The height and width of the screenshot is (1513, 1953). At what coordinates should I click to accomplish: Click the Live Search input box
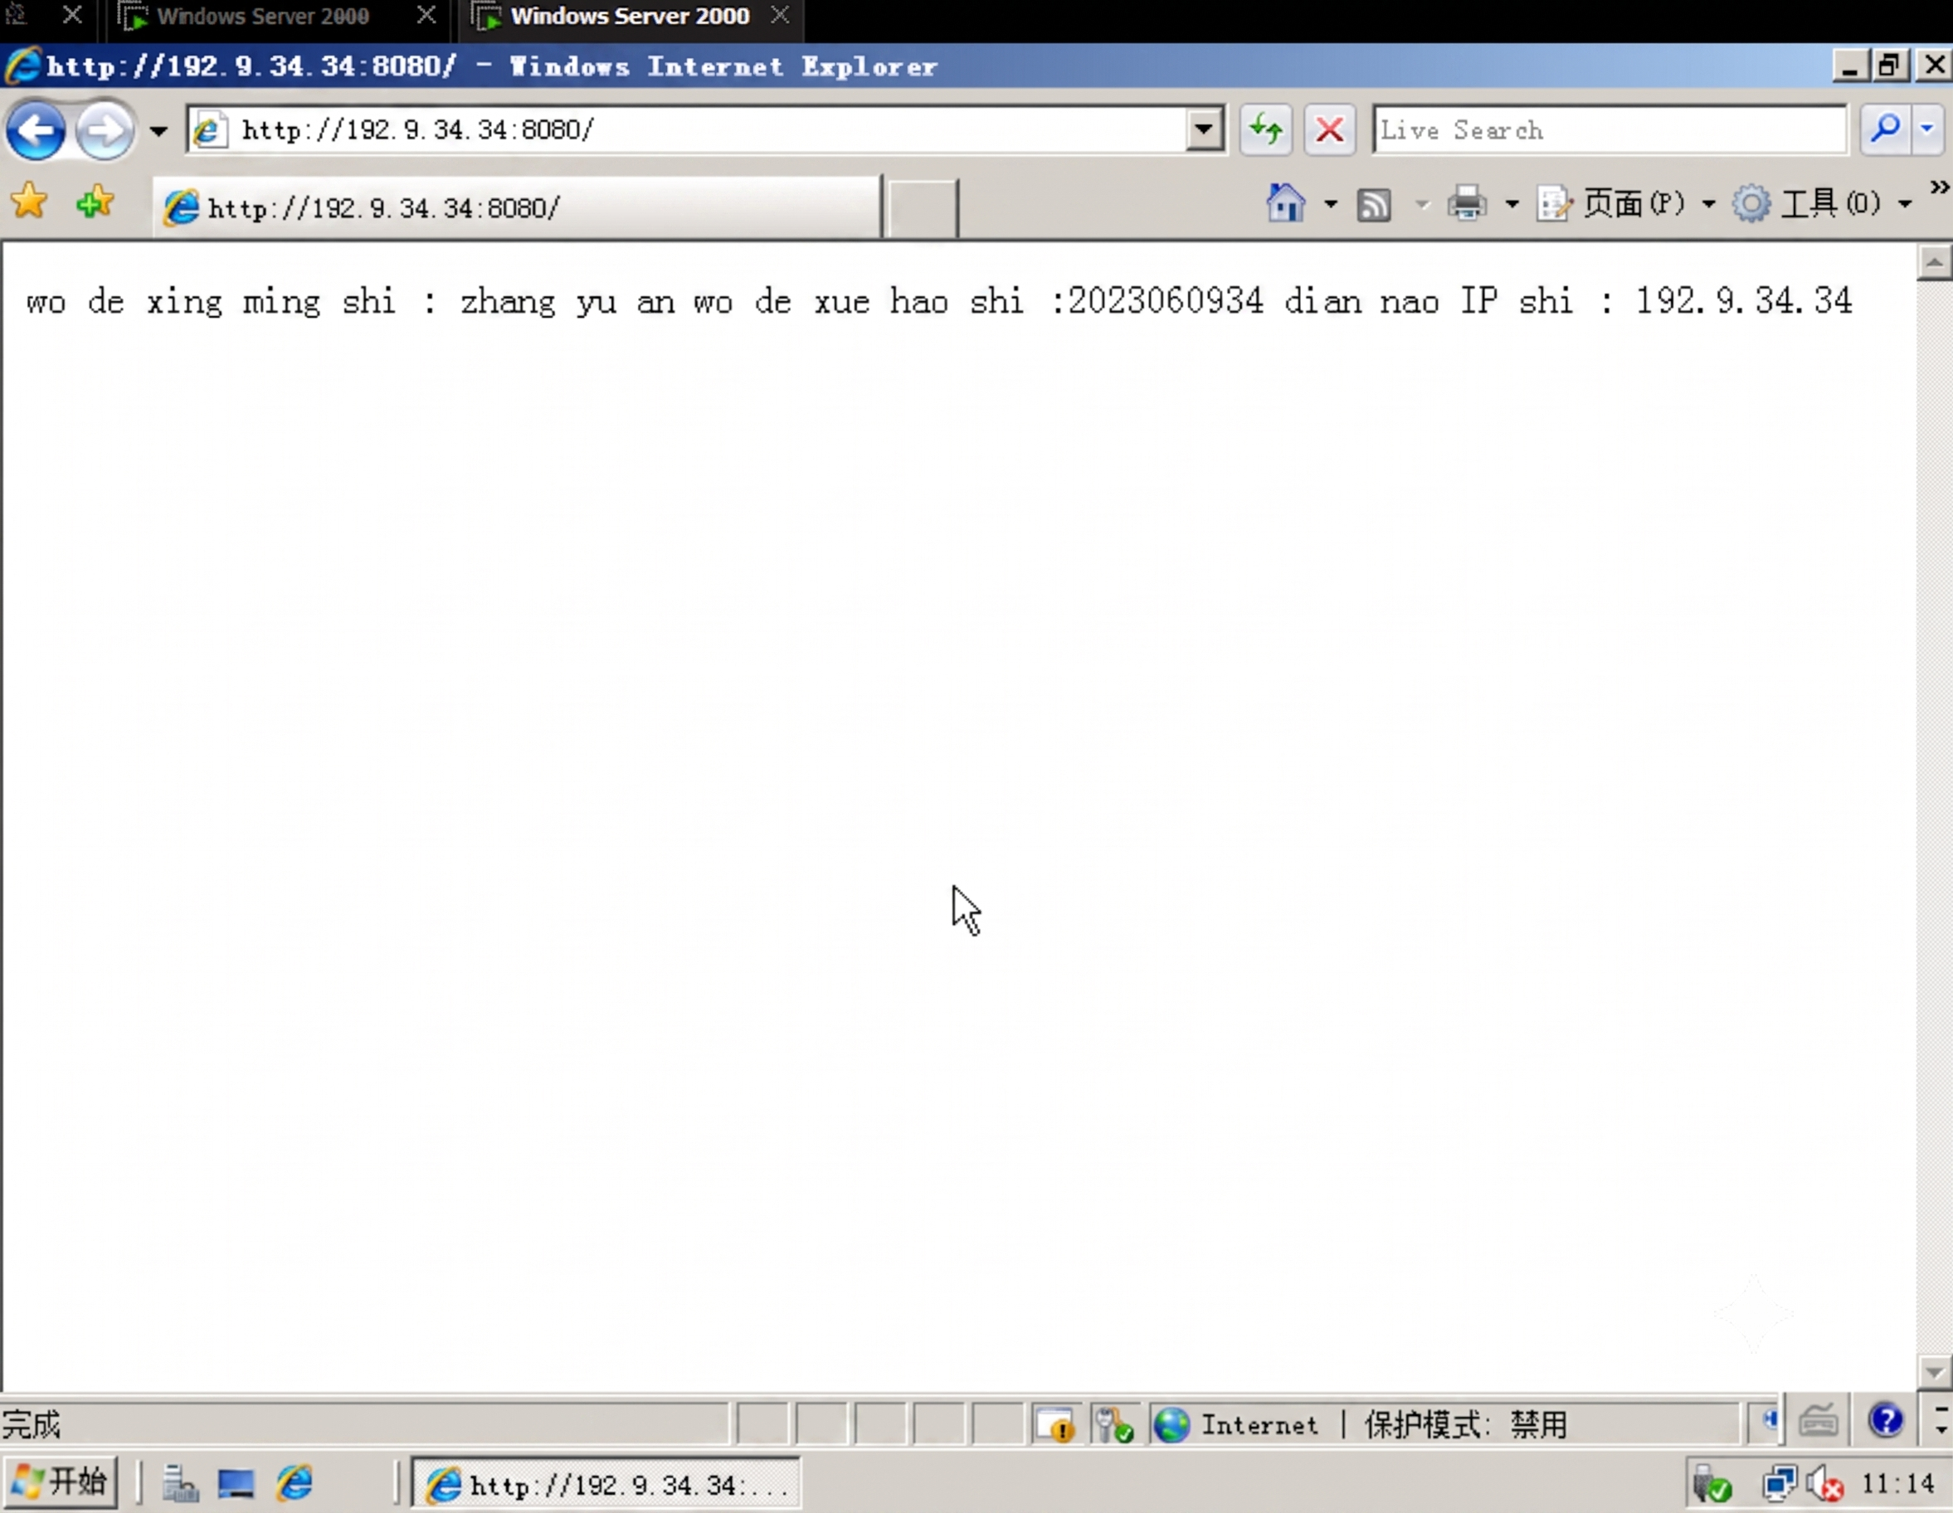pyautogui.click(x=1608, y=130)
